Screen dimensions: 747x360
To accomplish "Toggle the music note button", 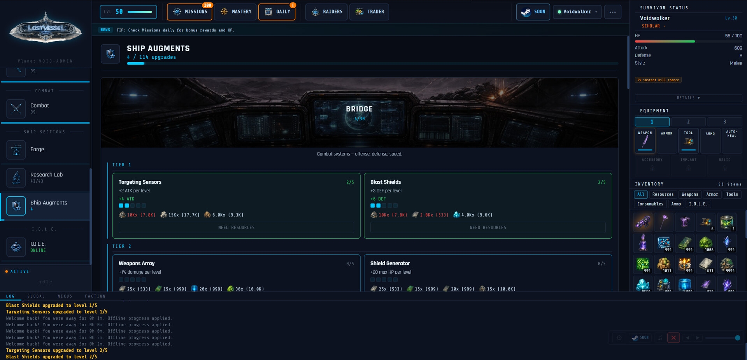I will point(660,338).
